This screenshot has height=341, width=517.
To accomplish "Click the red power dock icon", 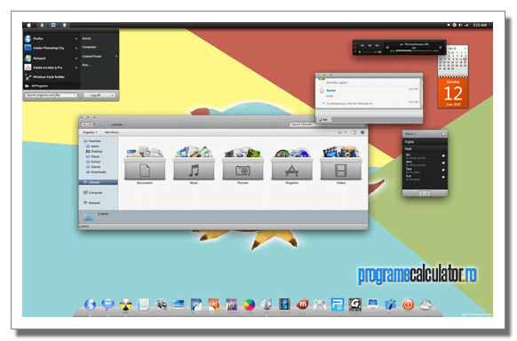I will (408, 305).
